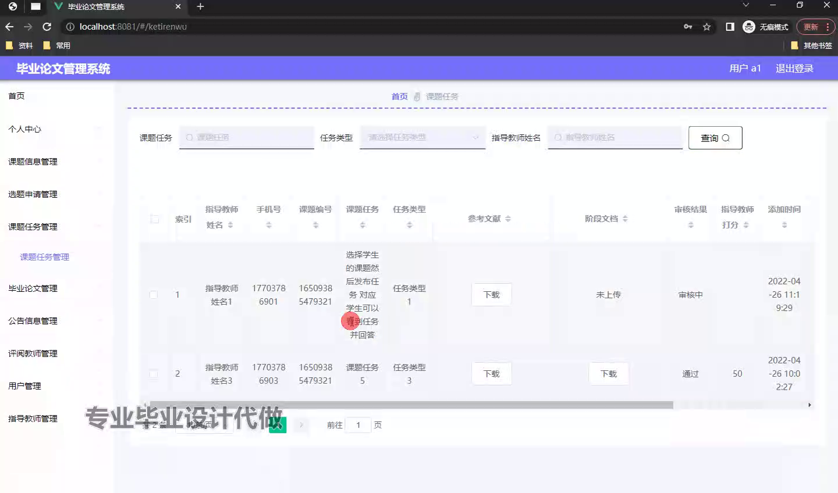The height and width of the screenshot is (493, 838).
Task: Open the 资料 bookmarks folder
Action: click(x=19, y=45)
